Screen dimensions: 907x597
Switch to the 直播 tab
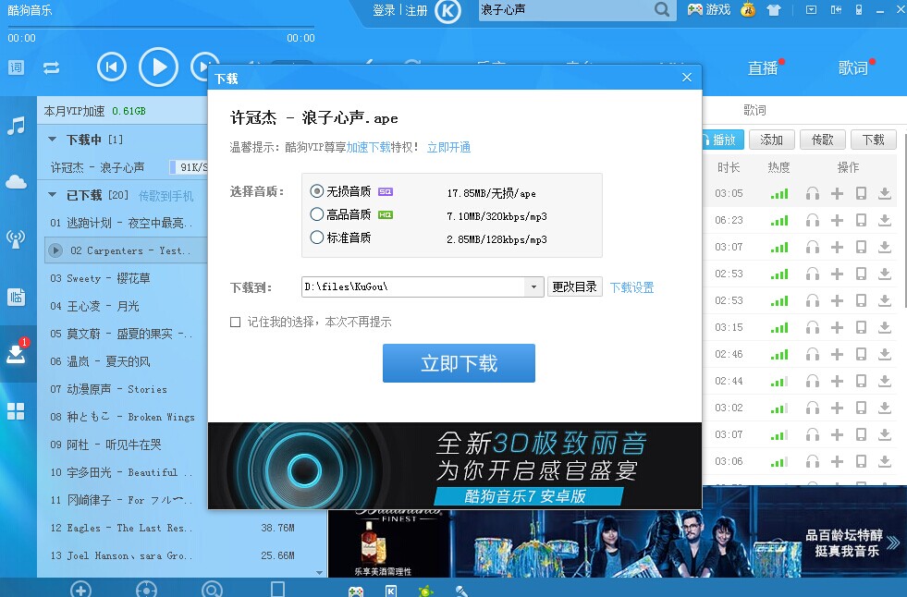[763, 68]
